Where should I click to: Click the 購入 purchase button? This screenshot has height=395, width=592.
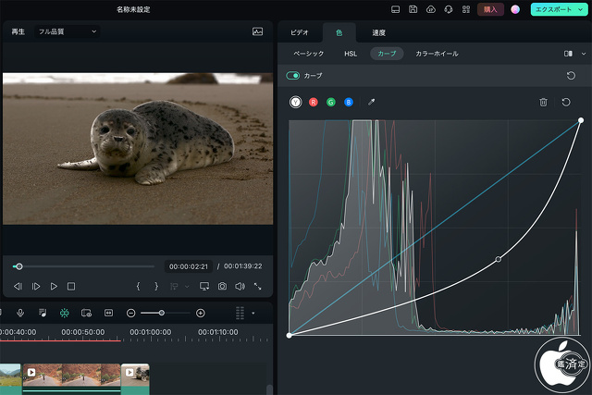coord(490,9)
